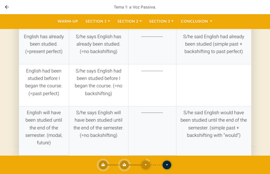Jump to first progress step icon

[x=103, y=165]
